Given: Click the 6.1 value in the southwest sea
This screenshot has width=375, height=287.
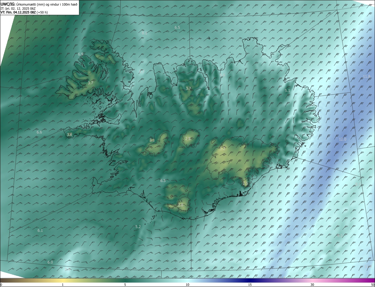Looking at the screenshot, I should (x=40, y=231).
